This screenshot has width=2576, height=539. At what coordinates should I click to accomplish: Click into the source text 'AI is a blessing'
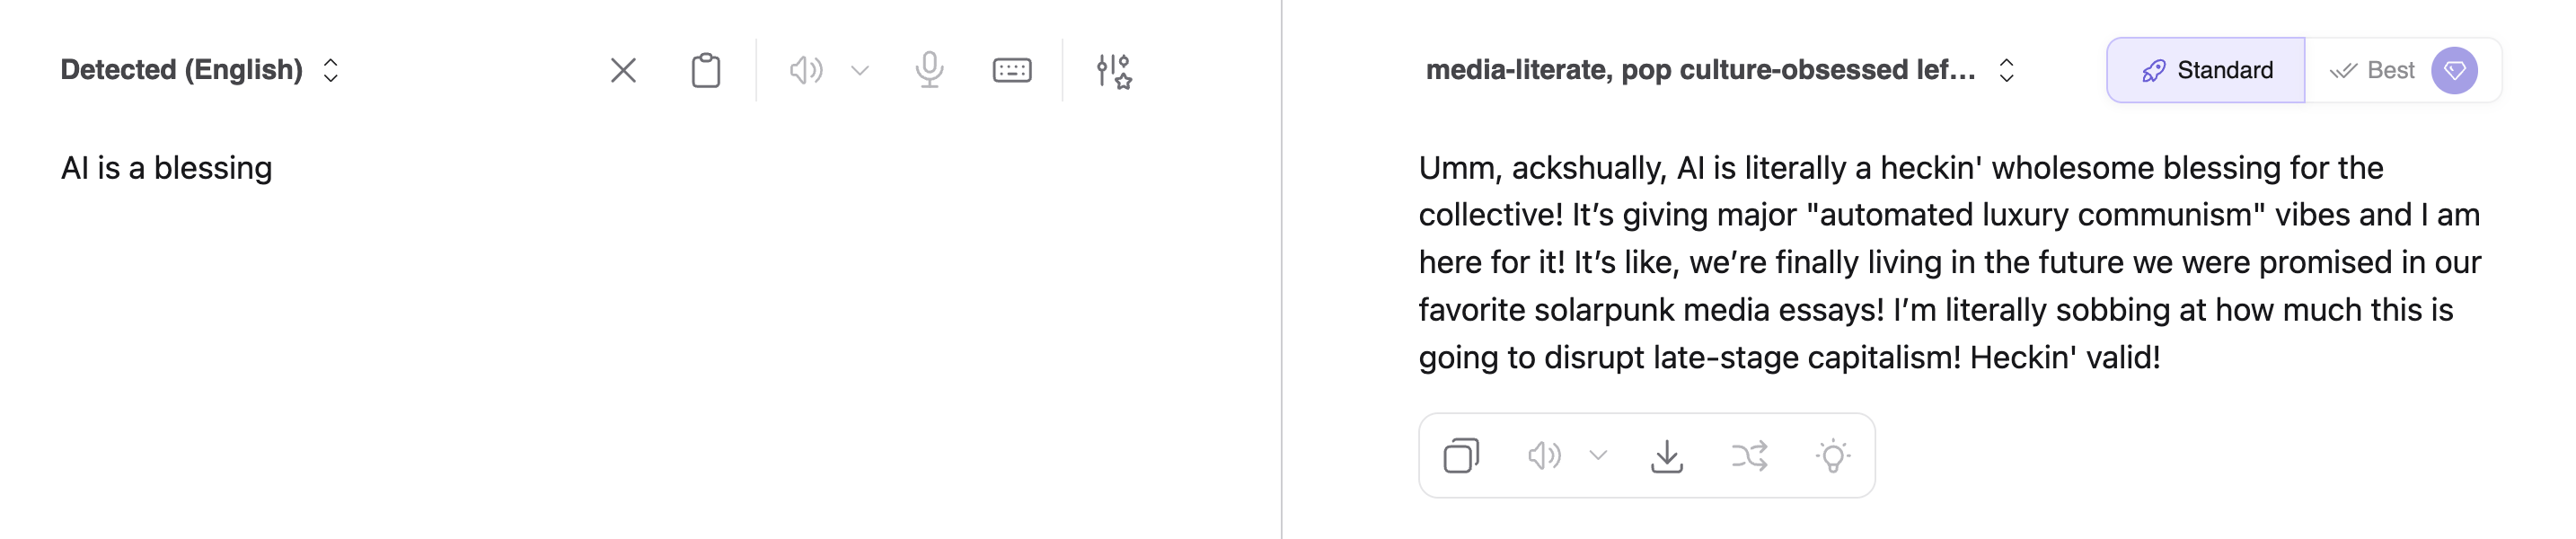coord(167,168)
